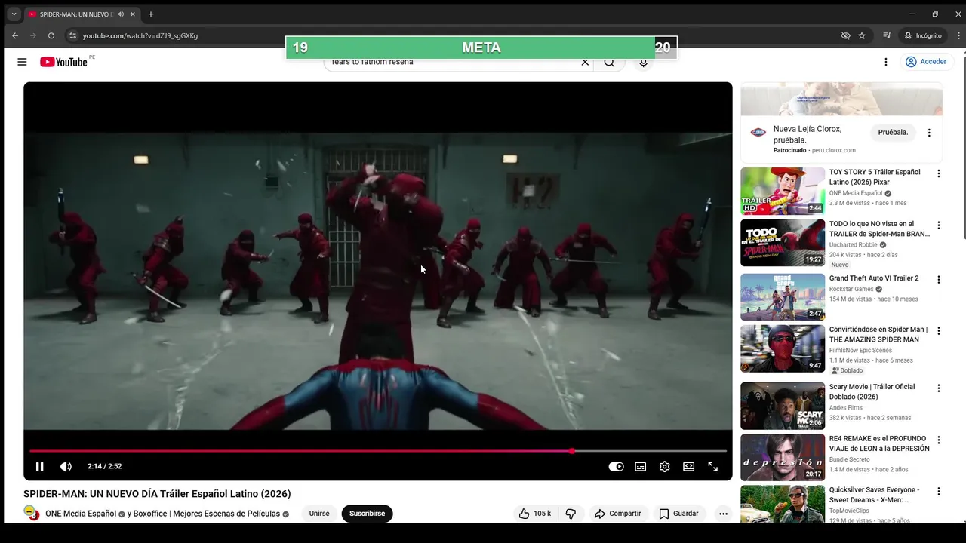966x543 pixels.
Task: Pause the video playback
Action: pyautogui.click(x=39, y=467)
